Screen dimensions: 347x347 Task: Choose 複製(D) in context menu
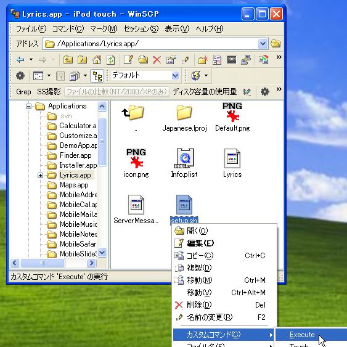[x=224, y=267]
